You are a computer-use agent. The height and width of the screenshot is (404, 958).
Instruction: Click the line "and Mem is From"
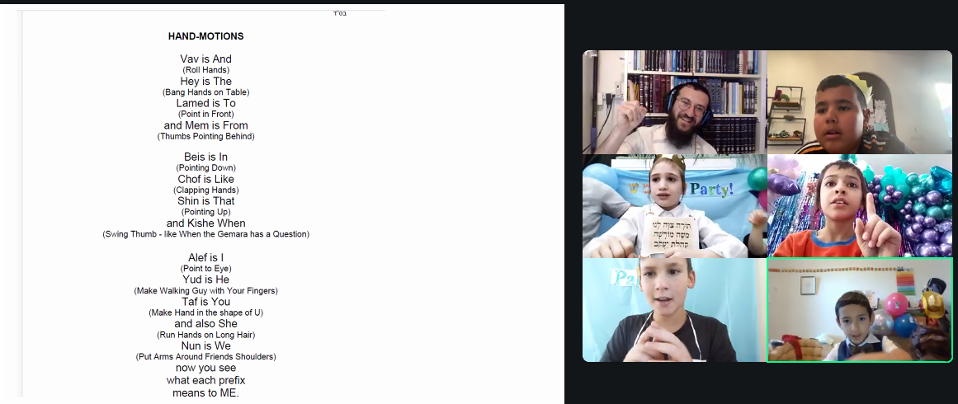click(x=205, y=126)
